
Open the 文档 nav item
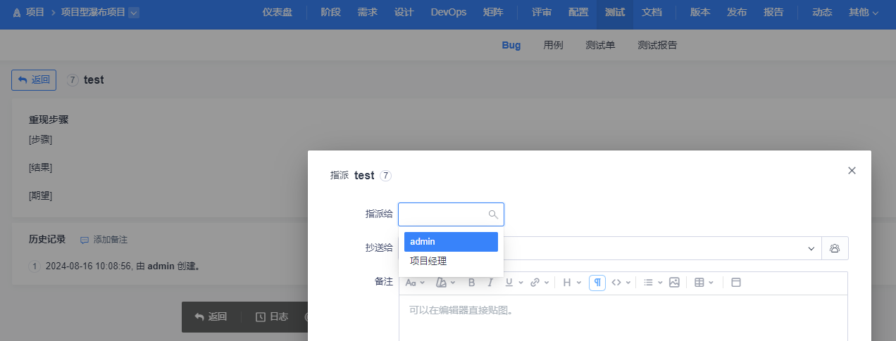[x=652, y=13]
